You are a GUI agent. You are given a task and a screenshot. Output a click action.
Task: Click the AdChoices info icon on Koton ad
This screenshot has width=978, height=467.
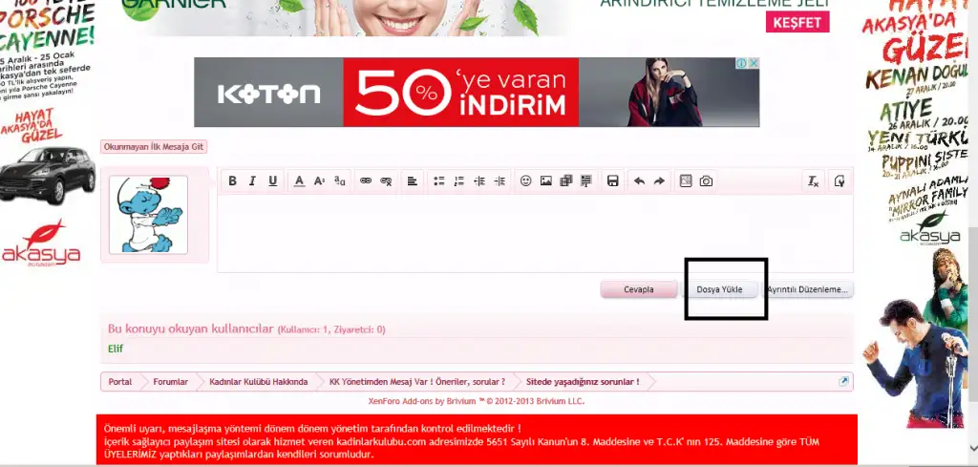point(741,63)
